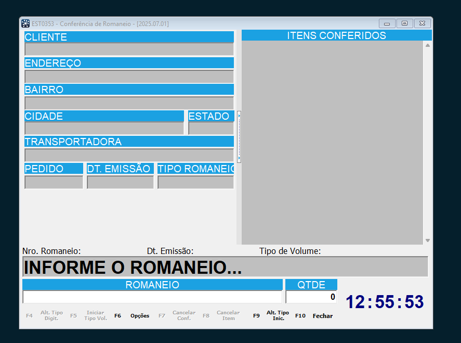Click F8 Cancelar Item button
The width and height of the screenshot is (461, 343).
pyautogui.click(x=221, y=315)
